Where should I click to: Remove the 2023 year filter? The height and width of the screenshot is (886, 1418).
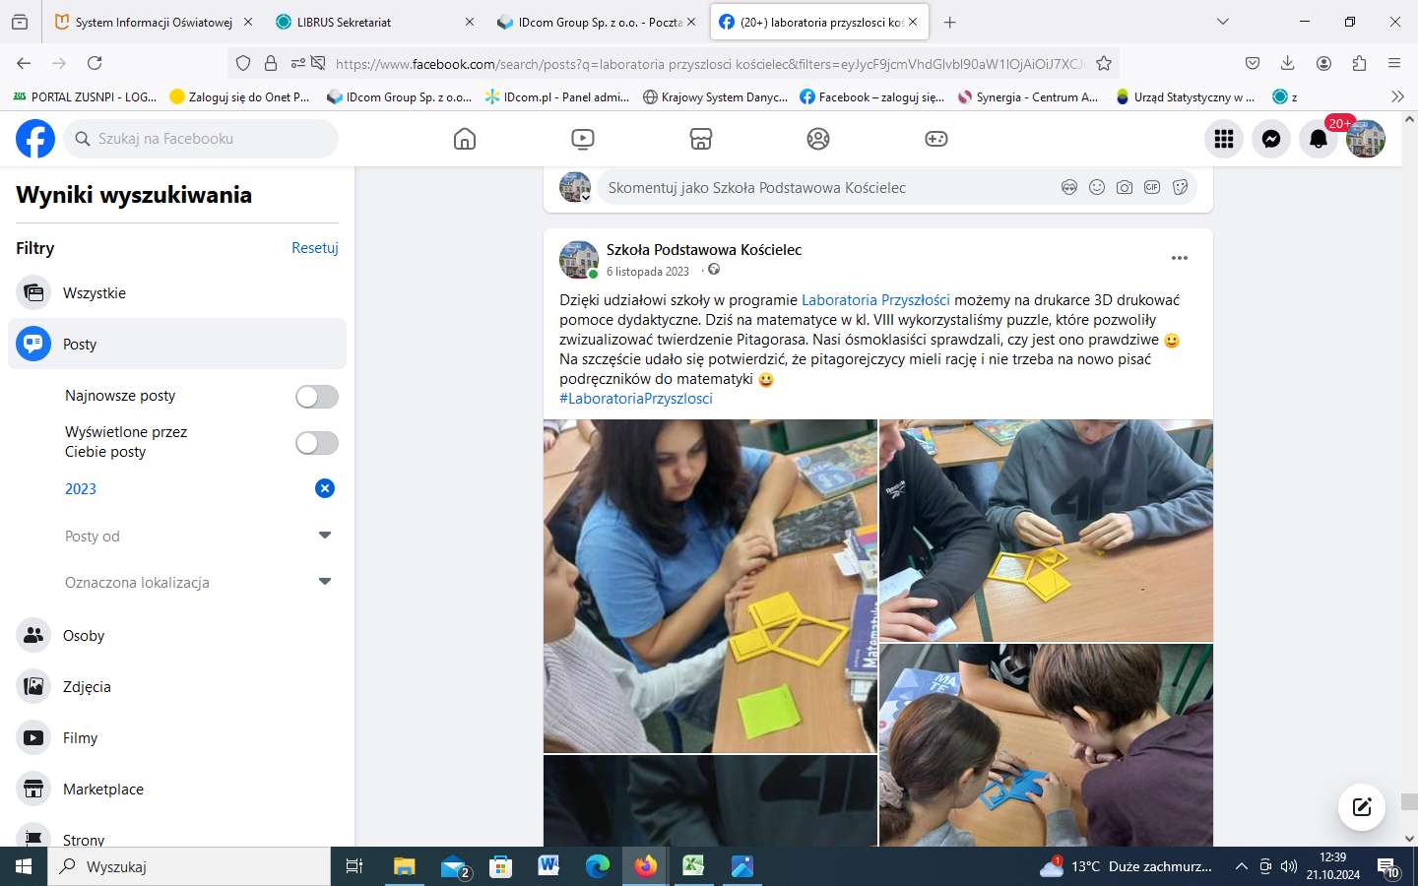(325, 488)
